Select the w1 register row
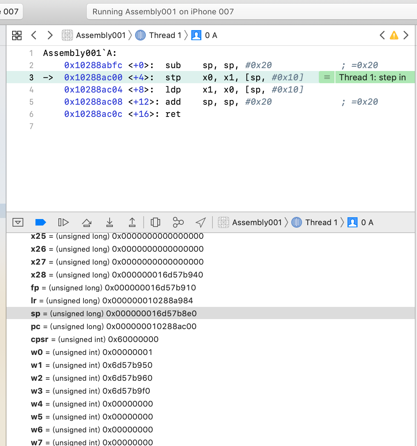 211,365
